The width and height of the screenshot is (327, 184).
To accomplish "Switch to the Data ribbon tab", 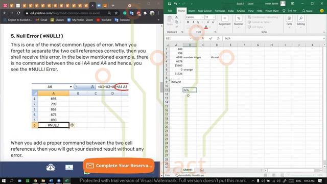I will point(230,11).
